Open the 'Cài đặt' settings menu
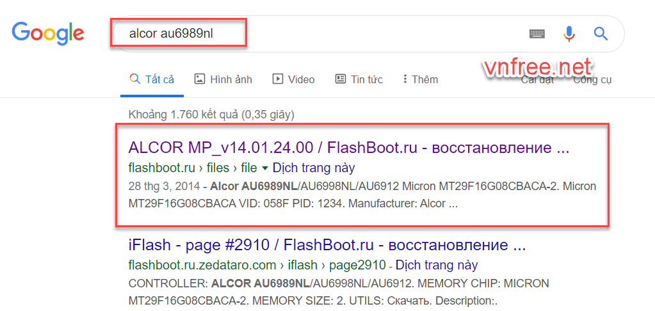The image size is (655, 311). [x=537, y=81]
